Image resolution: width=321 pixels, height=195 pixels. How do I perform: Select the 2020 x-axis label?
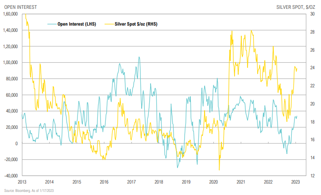(213, 181)
